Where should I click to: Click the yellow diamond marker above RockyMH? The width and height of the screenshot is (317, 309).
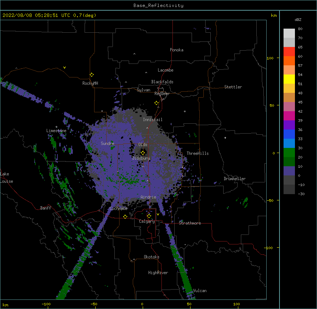92,75
